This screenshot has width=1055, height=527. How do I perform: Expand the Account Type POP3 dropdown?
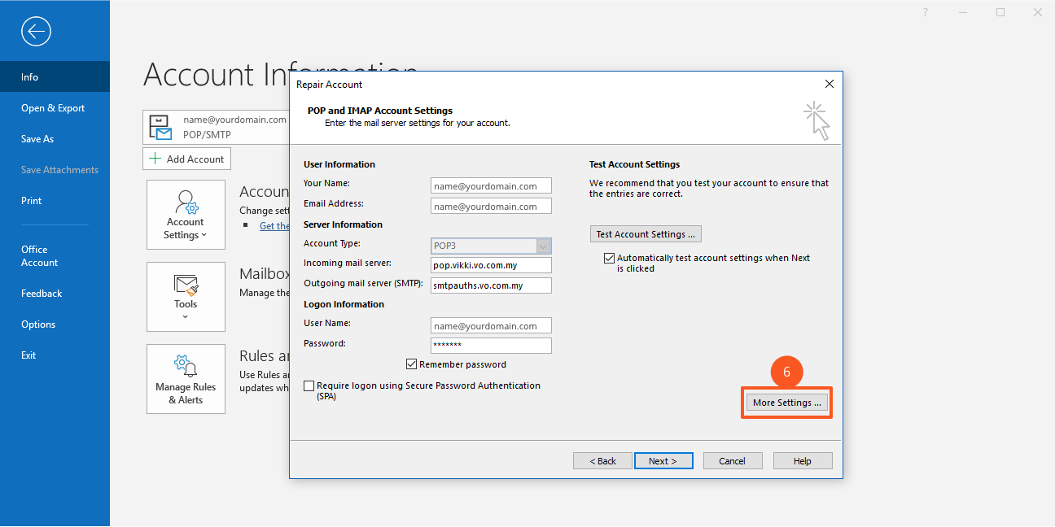pos(543,246)
